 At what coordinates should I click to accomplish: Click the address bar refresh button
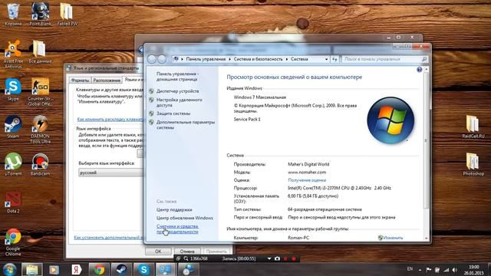pos(334,59)
